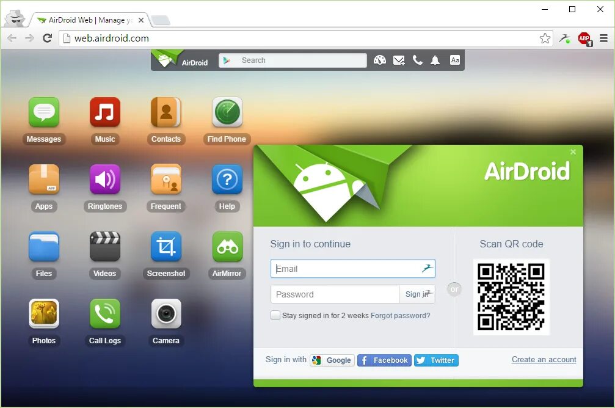Open the Help question mark icon
Screen dimensions: 615x408
[227, 180]
